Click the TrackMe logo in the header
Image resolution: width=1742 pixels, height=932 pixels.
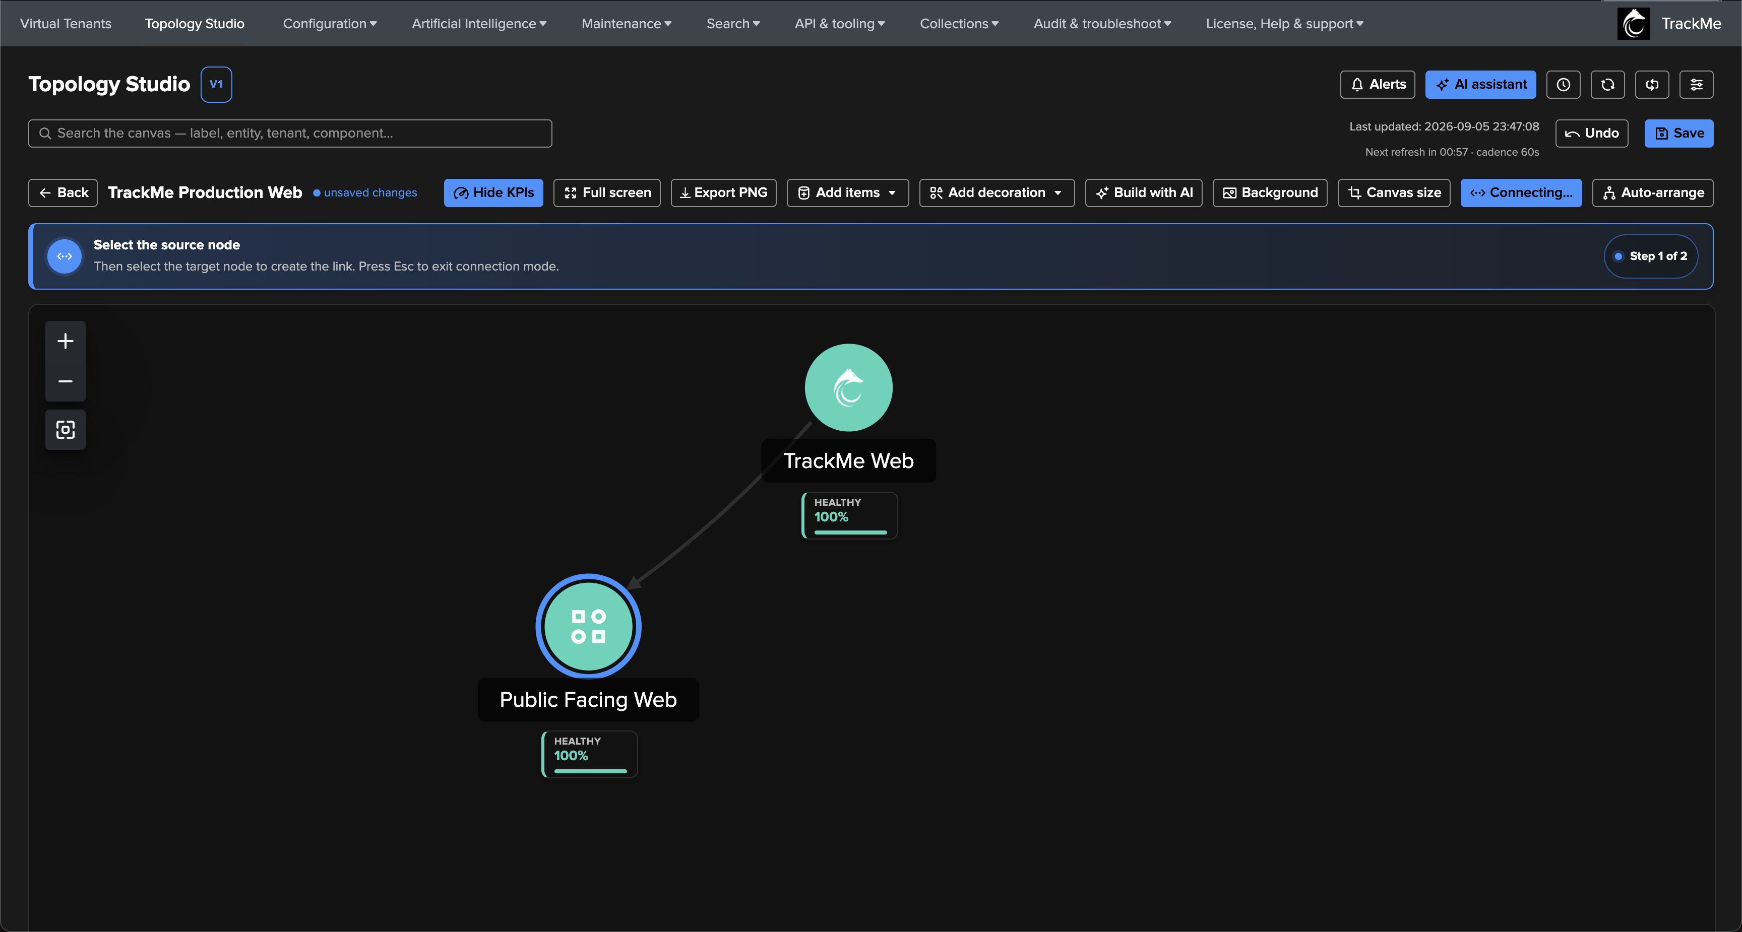point(1633,24)
